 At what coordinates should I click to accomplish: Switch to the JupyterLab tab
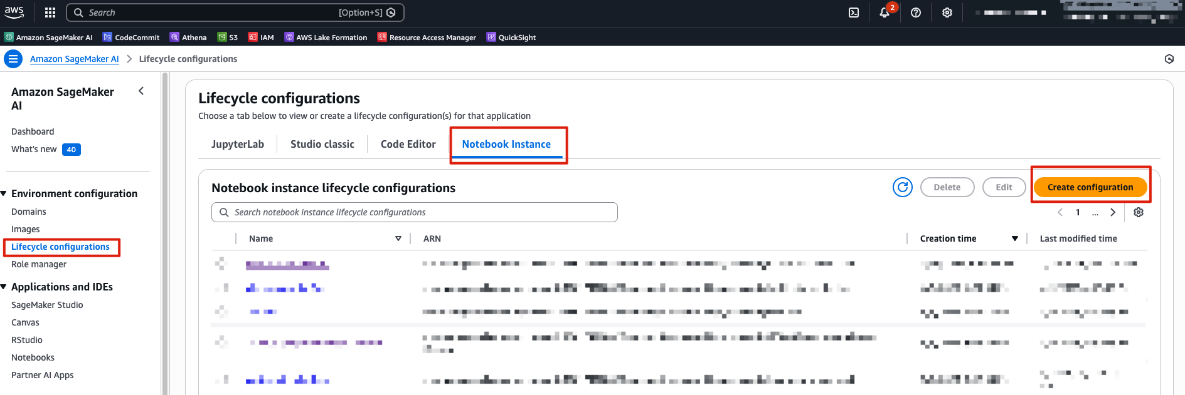238,144
